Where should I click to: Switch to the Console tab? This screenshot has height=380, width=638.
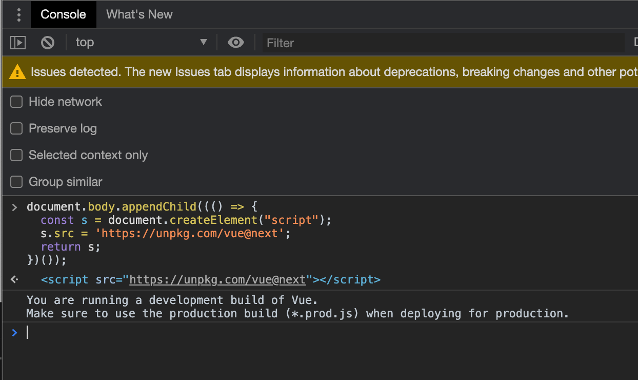pyautogui.click(x=64, y=14)
